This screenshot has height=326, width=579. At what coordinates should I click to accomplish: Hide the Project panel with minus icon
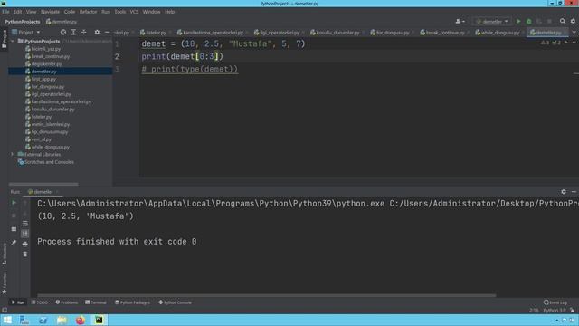[107, 33]
